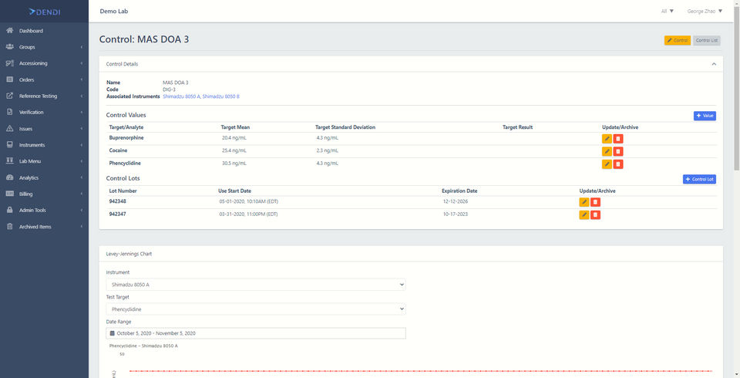This screenshot has width=740, height=378.
Task: Click the orange Control edit button
Action: [678, 41]
